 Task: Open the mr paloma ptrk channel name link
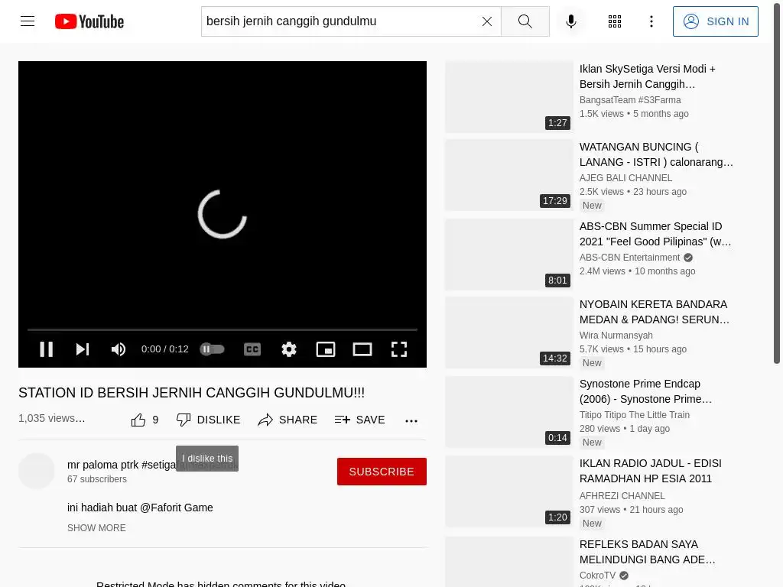(x=122, y=465)
